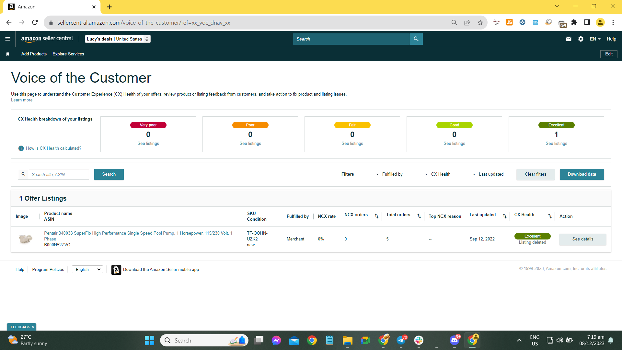Bookmark this page with star icon
Viewport: 622px width, 350px height.
480,22
